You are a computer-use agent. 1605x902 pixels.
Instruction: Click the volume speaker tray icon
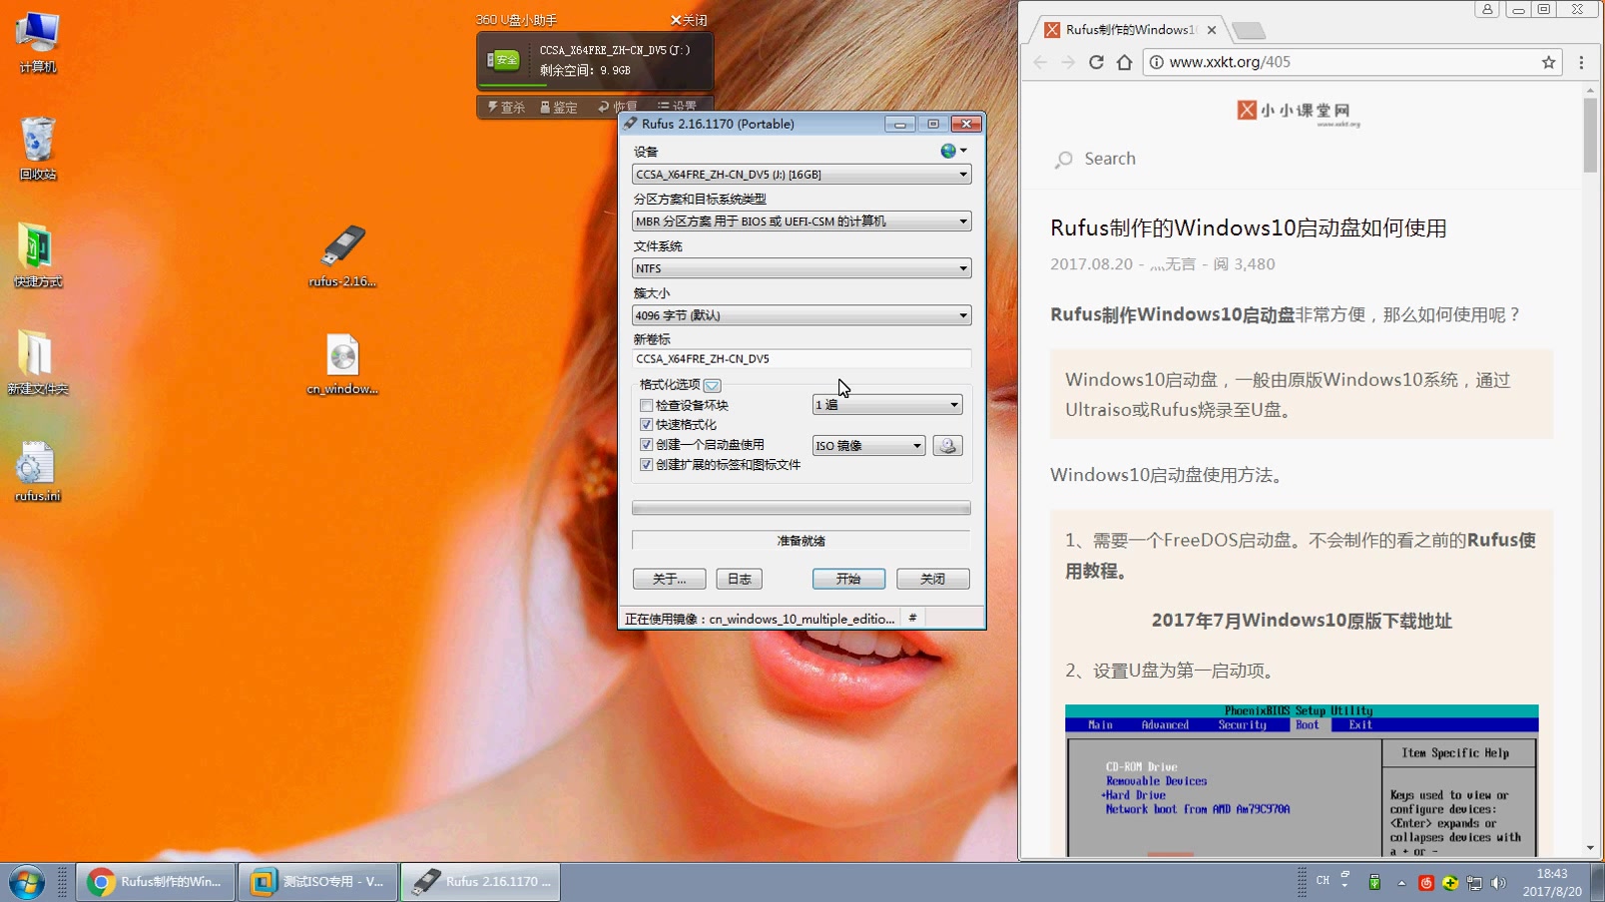point(1498,883)
